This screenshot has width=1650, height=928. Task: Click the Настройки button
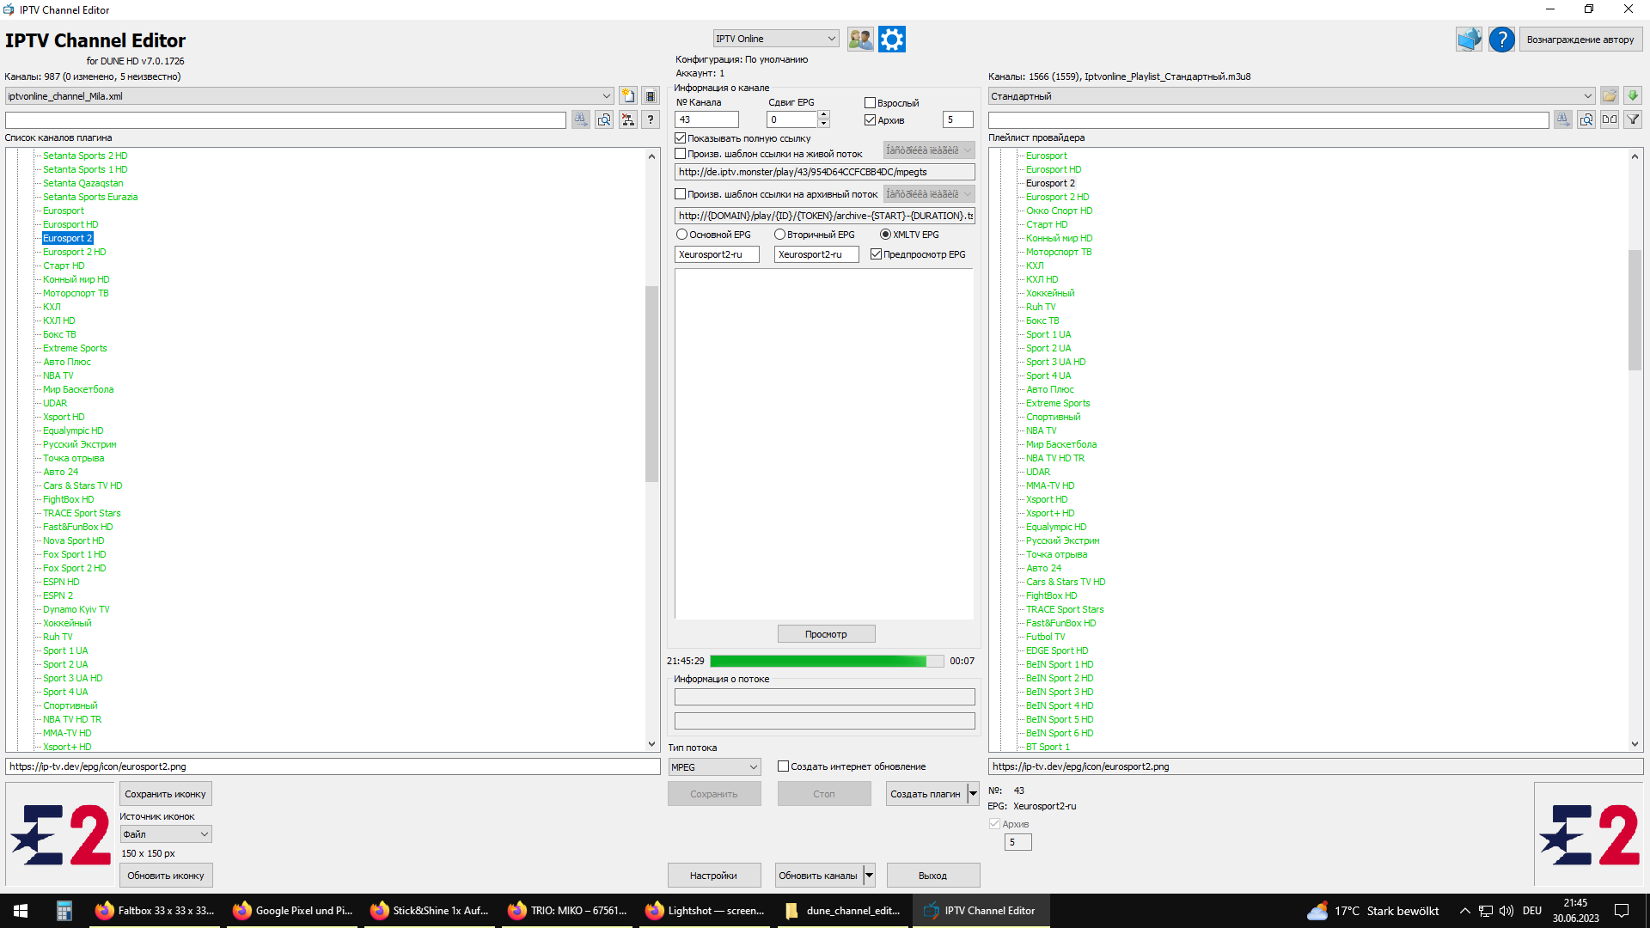pyautogui.click(x=713, y=876)
